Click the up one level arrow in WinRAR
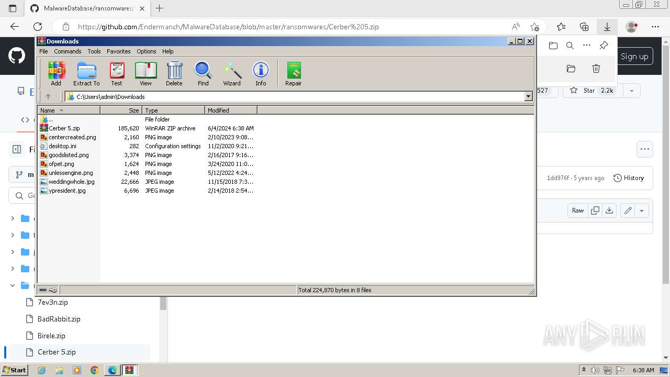The width and height of the screenshot is (670, 377). (x=48, y=96)
